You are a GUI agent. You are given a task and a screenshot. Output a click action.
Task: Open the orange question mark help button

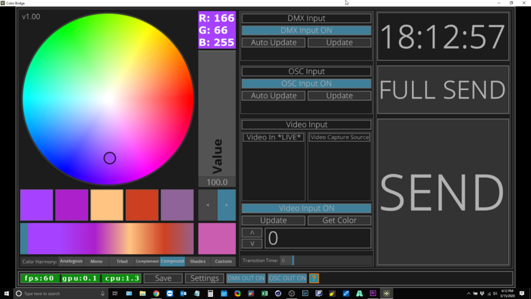coord(314,278)
